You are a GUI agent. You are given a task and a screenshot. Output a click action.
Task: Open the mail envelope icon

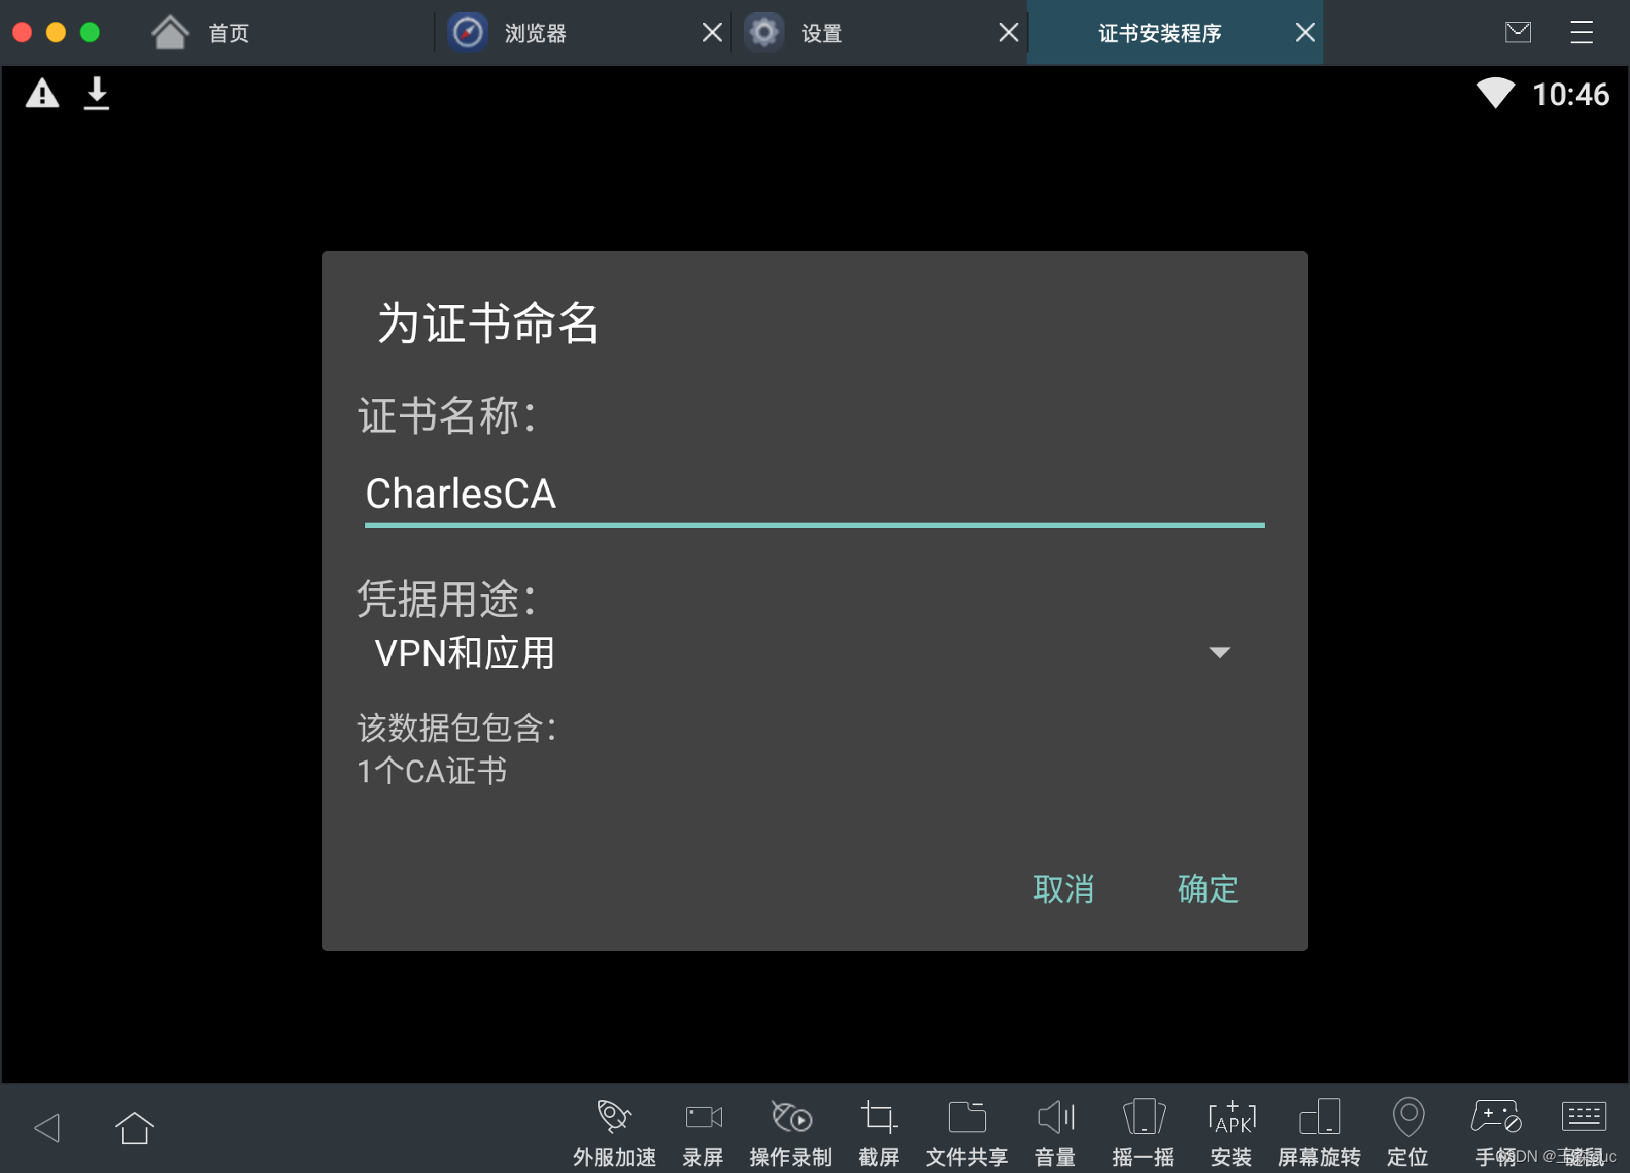(1517, 33)
